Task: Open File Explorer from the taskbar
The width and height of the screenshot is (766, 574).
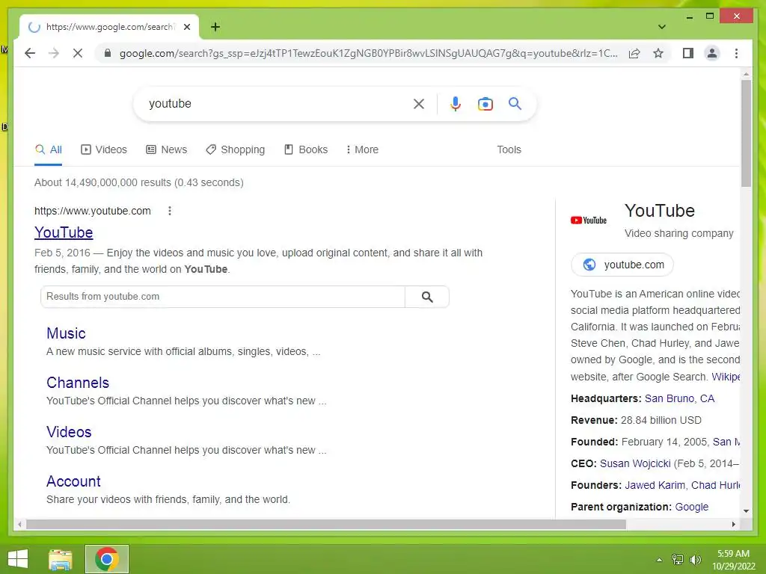Action: coord(61,559)
